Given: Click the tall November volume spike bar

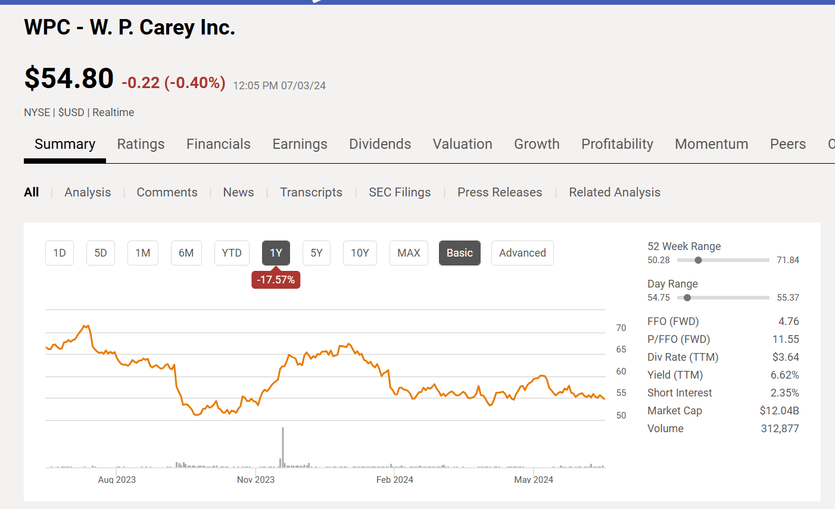Looking at the screenshot, I should click(283, 447).
